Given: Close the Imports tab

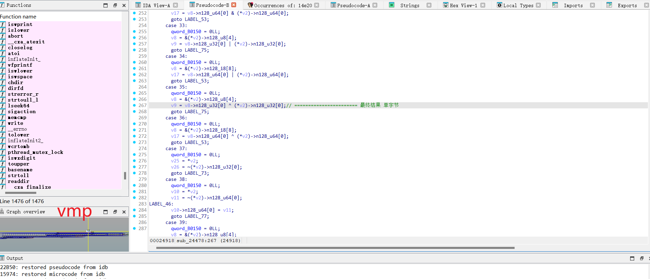Looking at the screenshot, I should click(592, 5).
